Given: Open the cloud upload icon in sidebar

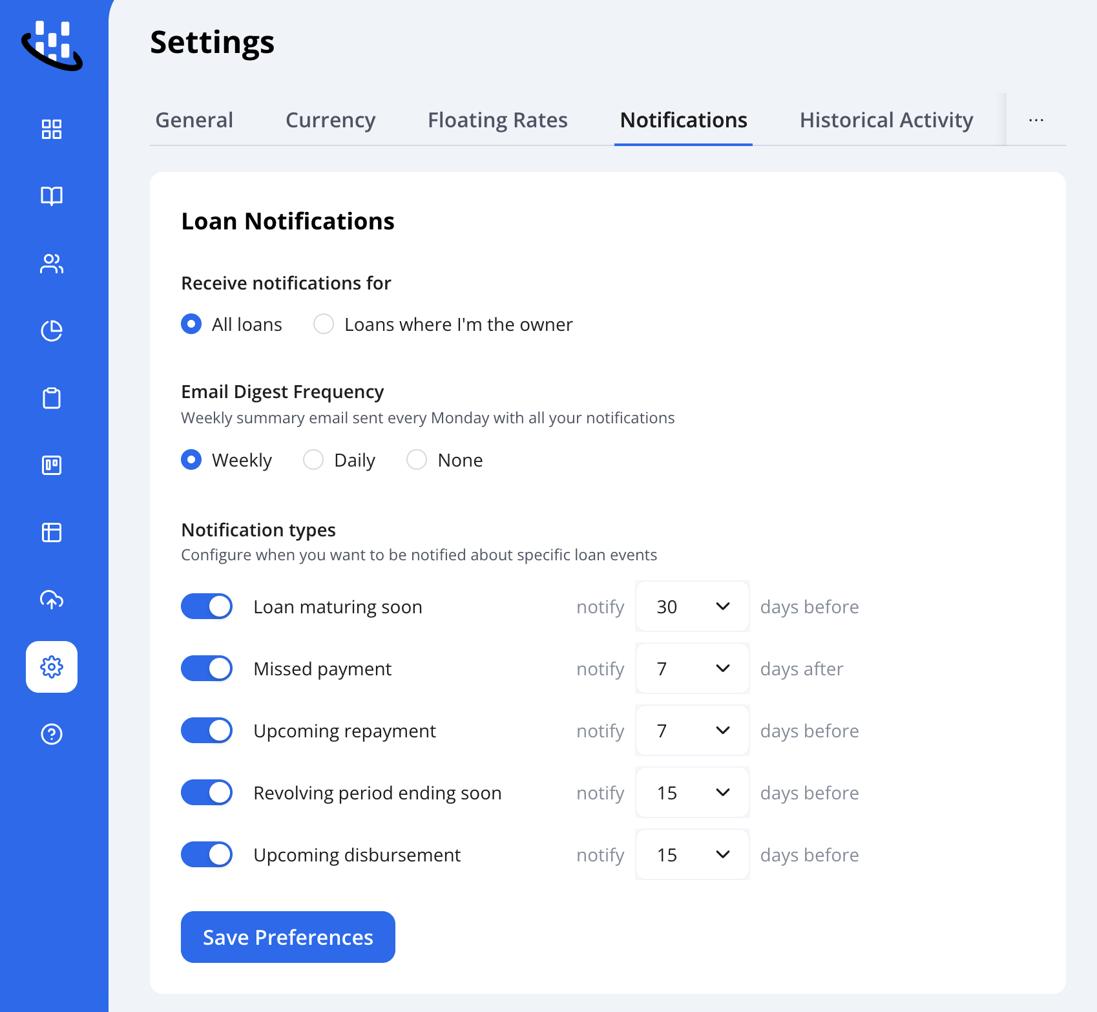Looking at the screenshot, I should tap(52, 600).
